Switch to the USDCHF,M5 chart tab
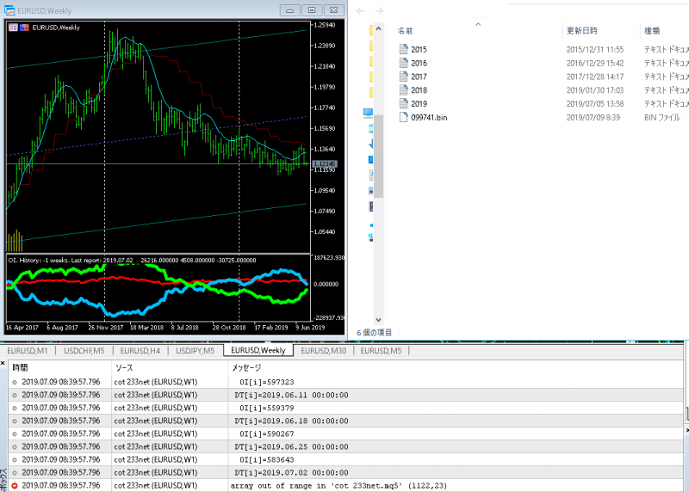Image resolution: width=689 pixels, height=492 pixels. coord(84,351)
